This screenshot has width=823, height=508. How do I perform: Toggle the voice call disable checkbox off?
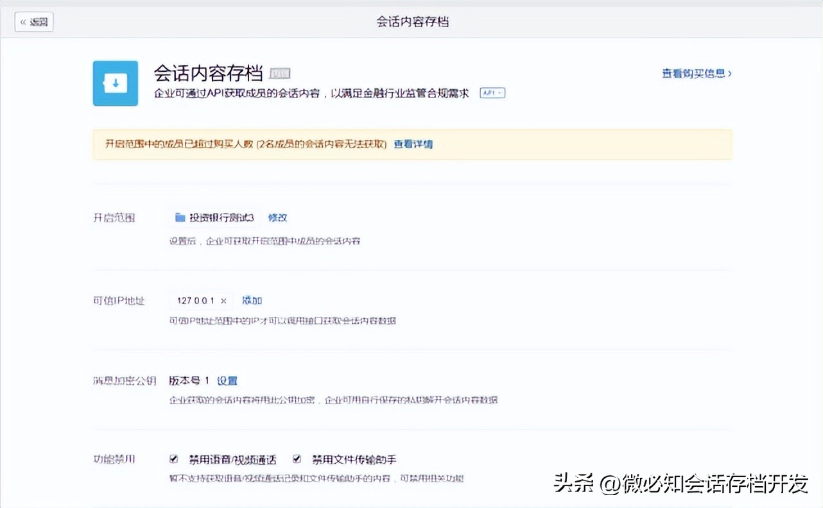(173, 459)
